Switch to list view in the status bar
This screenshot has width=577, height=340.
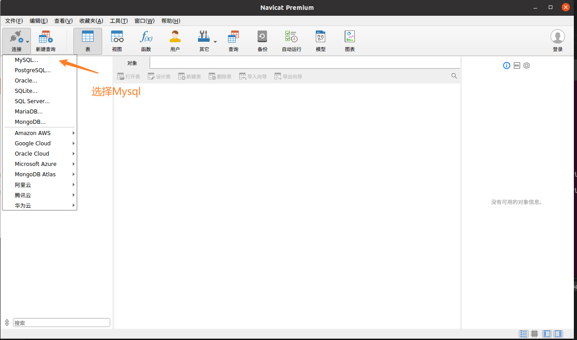(523, 334)
